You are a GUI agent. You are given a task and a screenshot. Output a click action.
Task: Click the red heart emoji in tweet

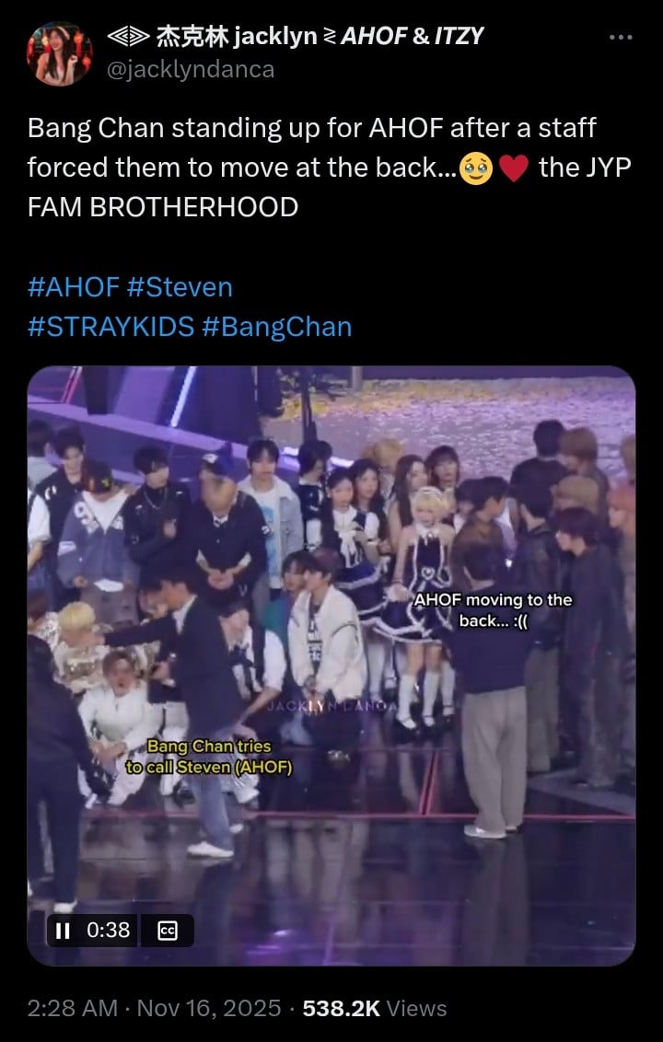click(x=514, y=168)
